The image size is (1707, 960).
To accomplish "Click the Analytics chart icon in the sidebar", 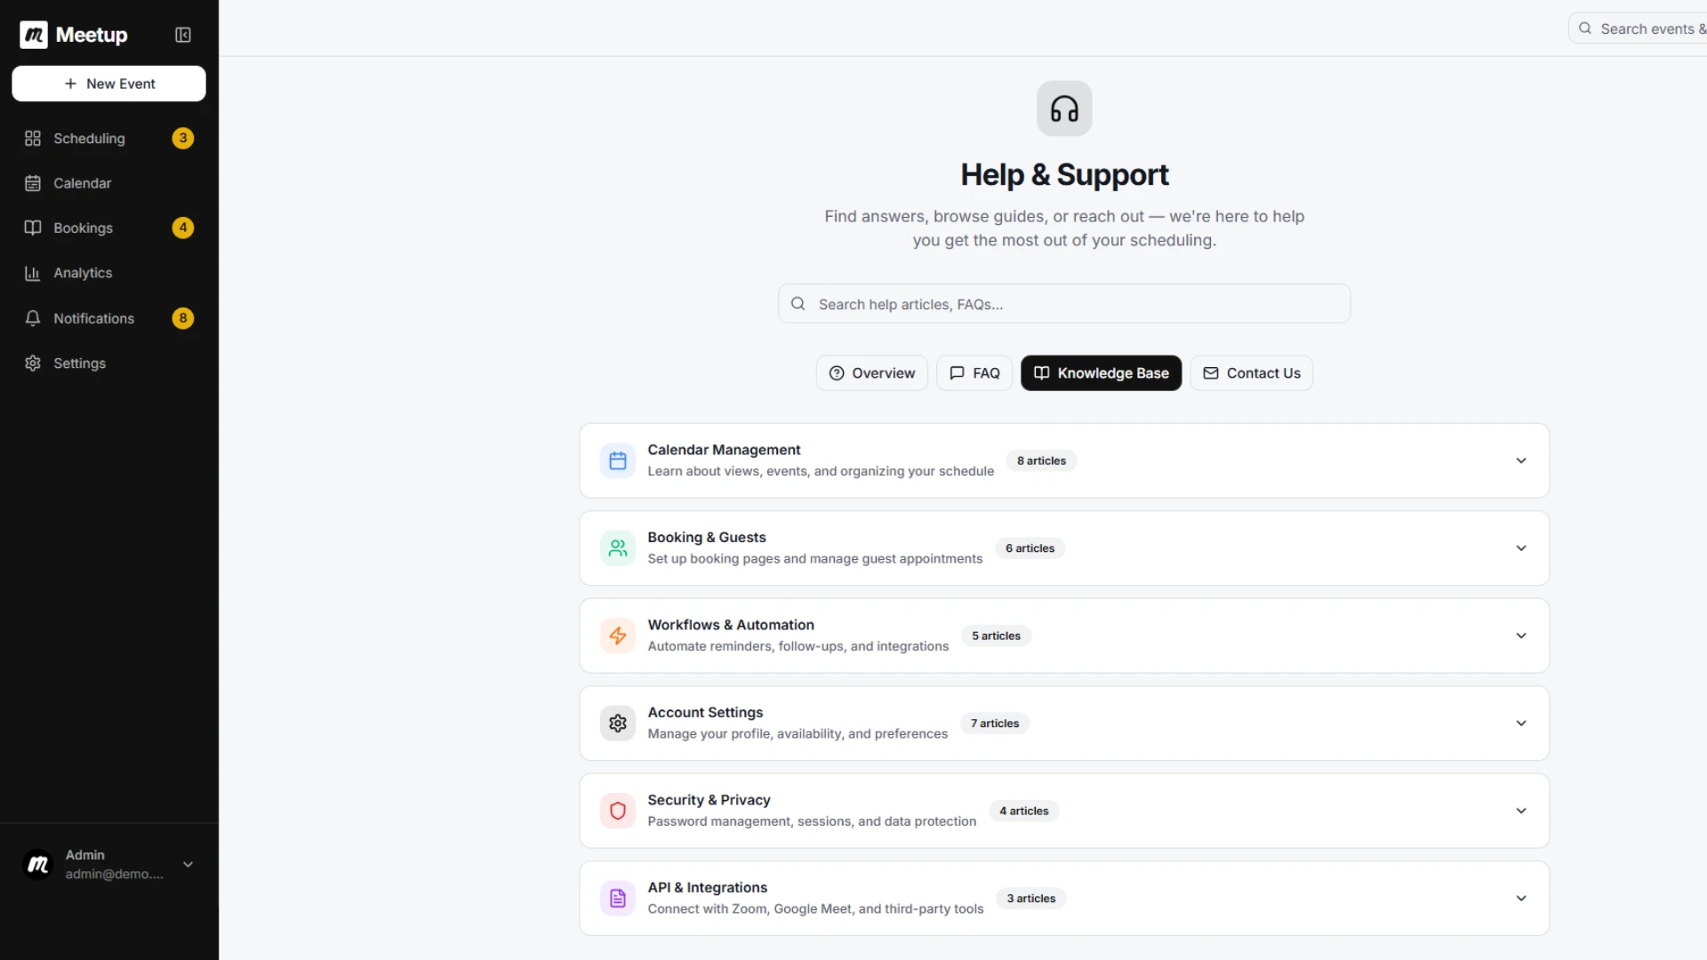I will [33, 273].
